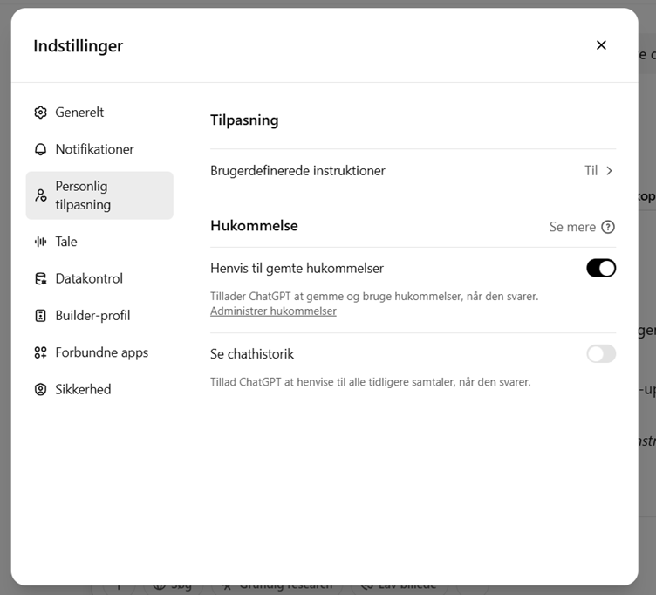This screenshot has height=595, width=656.
Task: Enable the Se chathistorik toggle
Action: click(601, 354)
